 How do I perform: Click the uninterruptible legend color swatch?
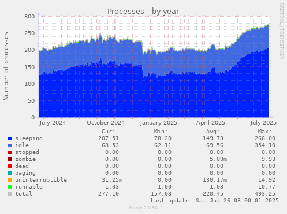click(x=10, y=180)
